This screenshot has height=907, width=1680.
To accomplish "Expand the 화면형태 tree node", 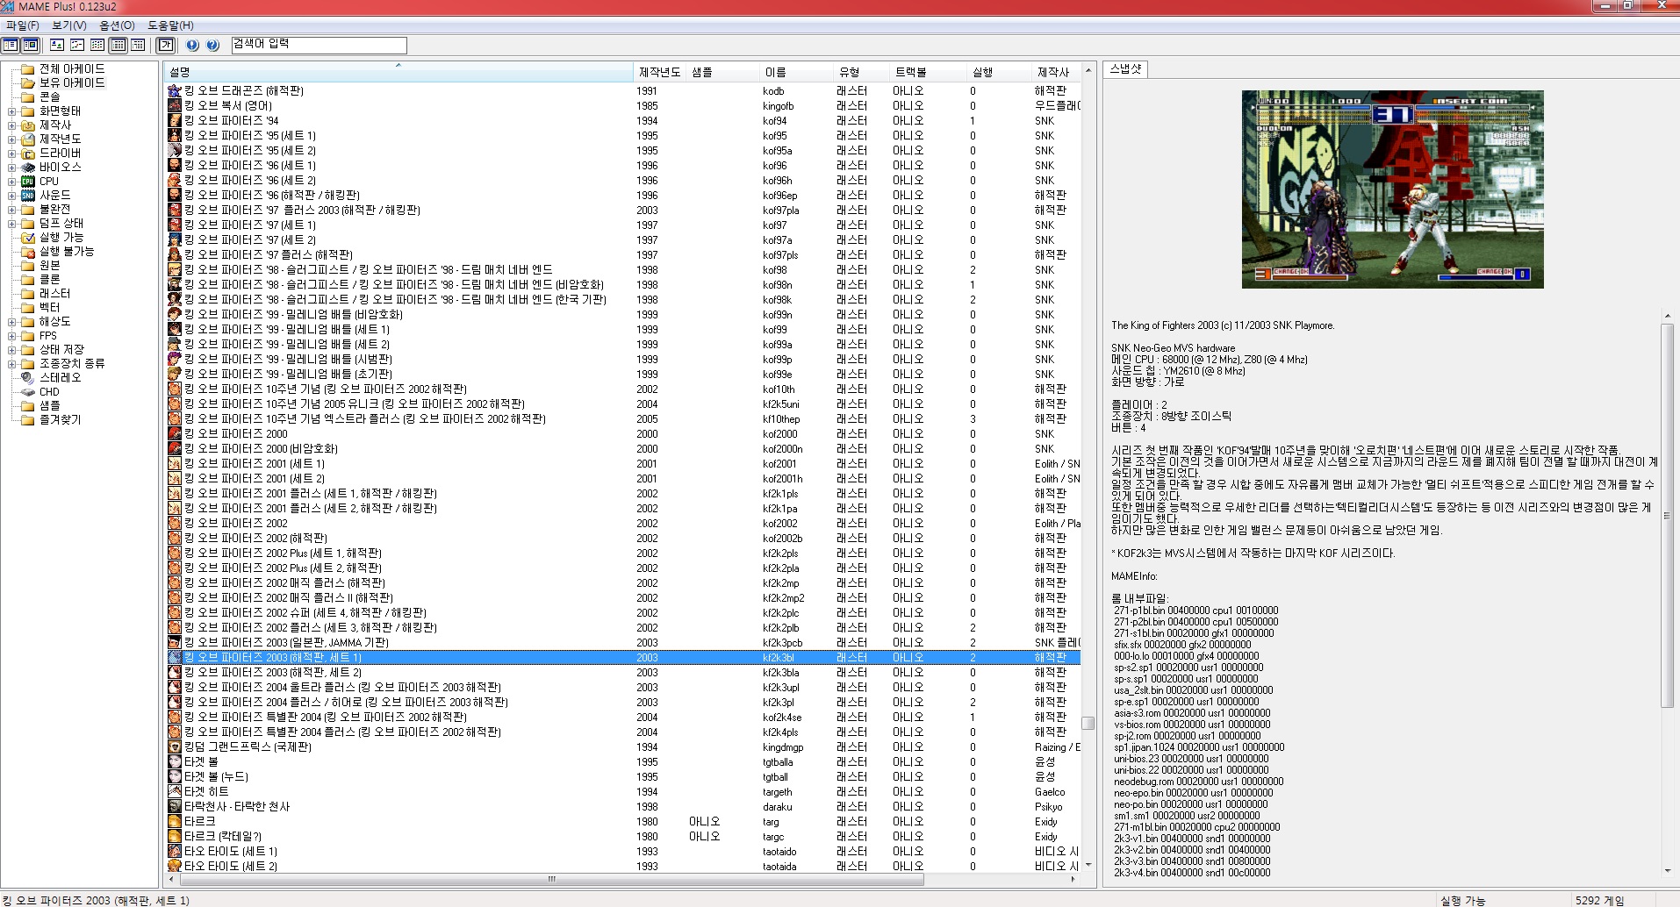I will [x=11, y=111].
